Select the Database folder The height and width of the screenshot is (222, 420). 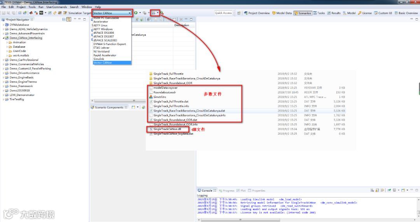(x=19, y=47)
